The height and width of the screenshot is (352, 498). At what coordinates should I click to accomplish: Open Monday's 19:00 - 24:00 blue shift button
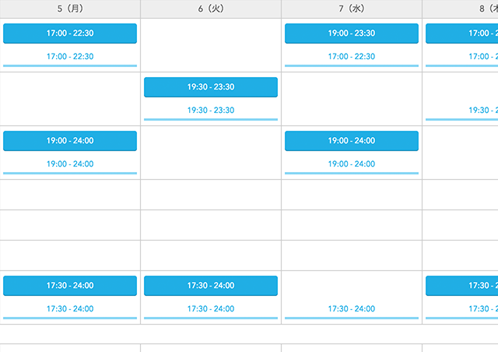click(x=70, y=141)
